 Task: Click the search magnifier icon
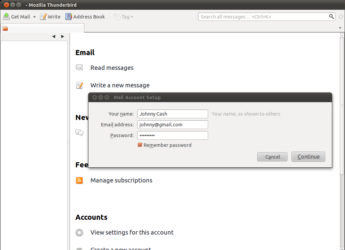(332, 16)
